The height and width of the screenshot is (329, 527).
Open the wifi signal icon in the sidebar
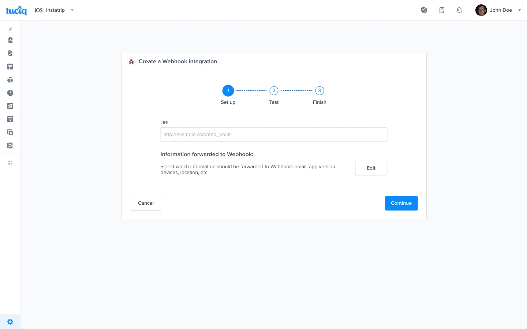pyautogui.click(x=10, y=119)
